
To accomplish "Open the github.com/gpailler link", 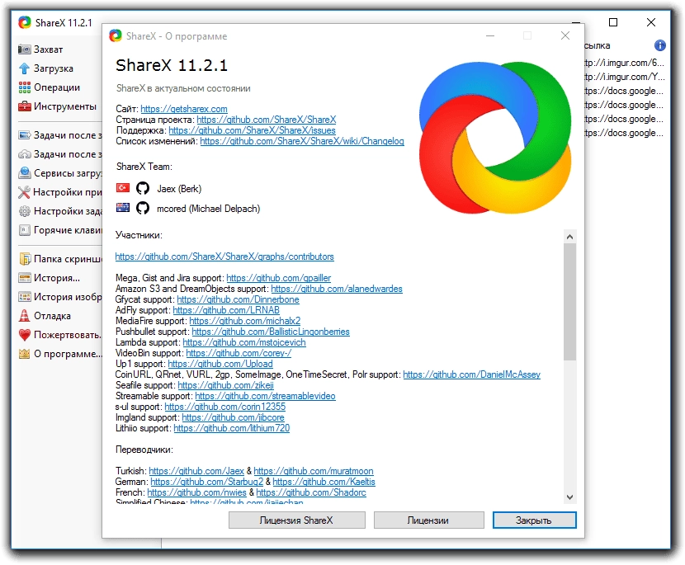I will [279, 278].
